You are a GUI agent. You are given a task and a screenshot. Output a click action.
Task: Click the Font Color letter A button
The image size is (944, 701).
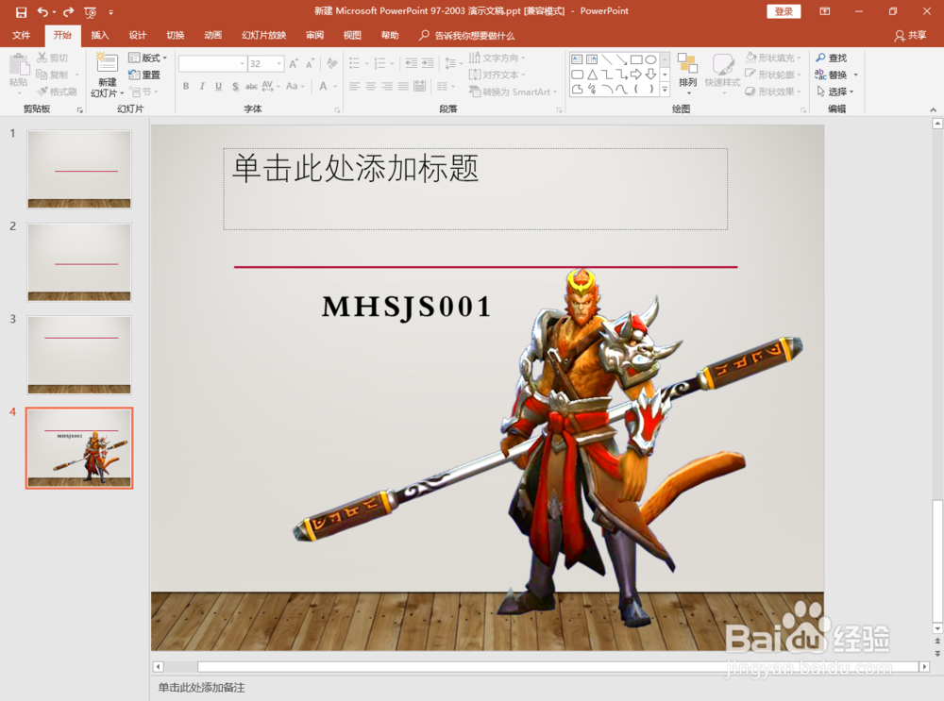click(323, 86)
